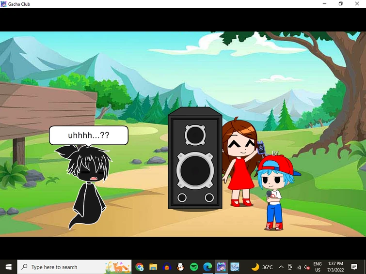Open Google Chrome from the taskbar

point(139,267)
